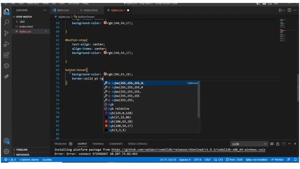Image resolution: width=300 pixels, height=169 pixels.
Task: Open the TERMINAL panel tab
Action: 98,144
